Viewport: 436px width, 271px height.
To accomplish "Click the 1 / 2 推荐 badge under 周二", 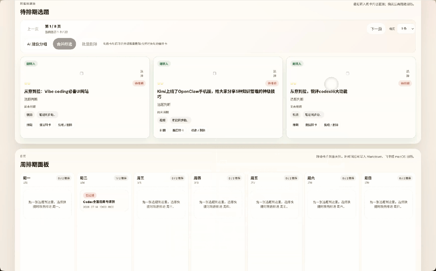I will pos(121,178).
